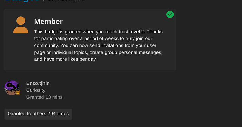Click the green checkmark badge-earned icon
Image resolution: width=242 pixels, height=127 pixels.
point(170,14)
